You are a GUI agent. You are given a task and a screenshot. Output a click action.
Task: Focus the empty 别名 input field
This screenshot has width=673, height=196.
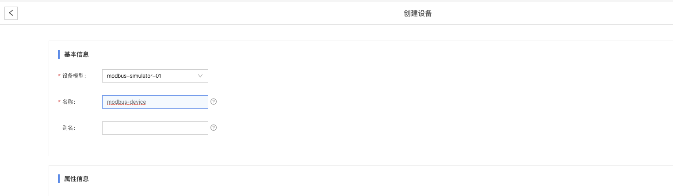[155, 128]
